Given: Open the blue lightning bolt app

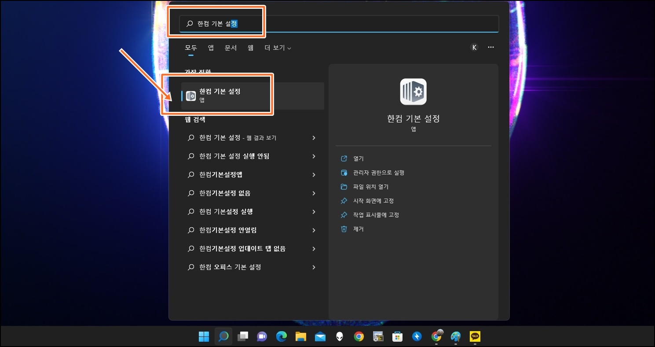Looking at the screenshot, I should point(417,336).
